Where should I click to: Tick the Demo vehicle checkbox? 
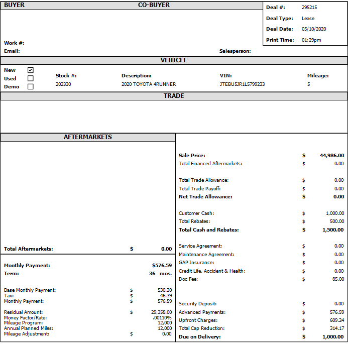(x=31, y=86)
